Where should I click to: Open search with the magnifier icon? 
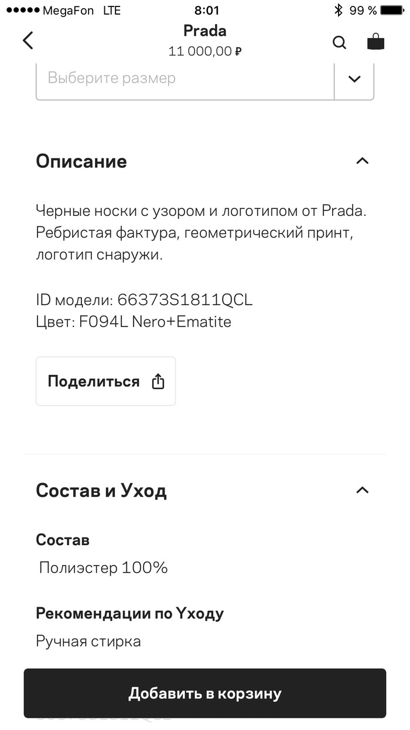339,42
